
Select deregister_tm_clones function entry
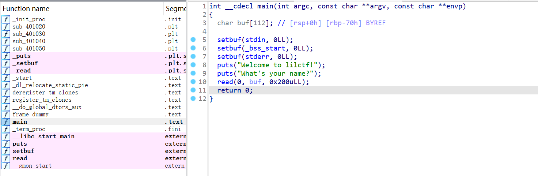coord(45,93)
